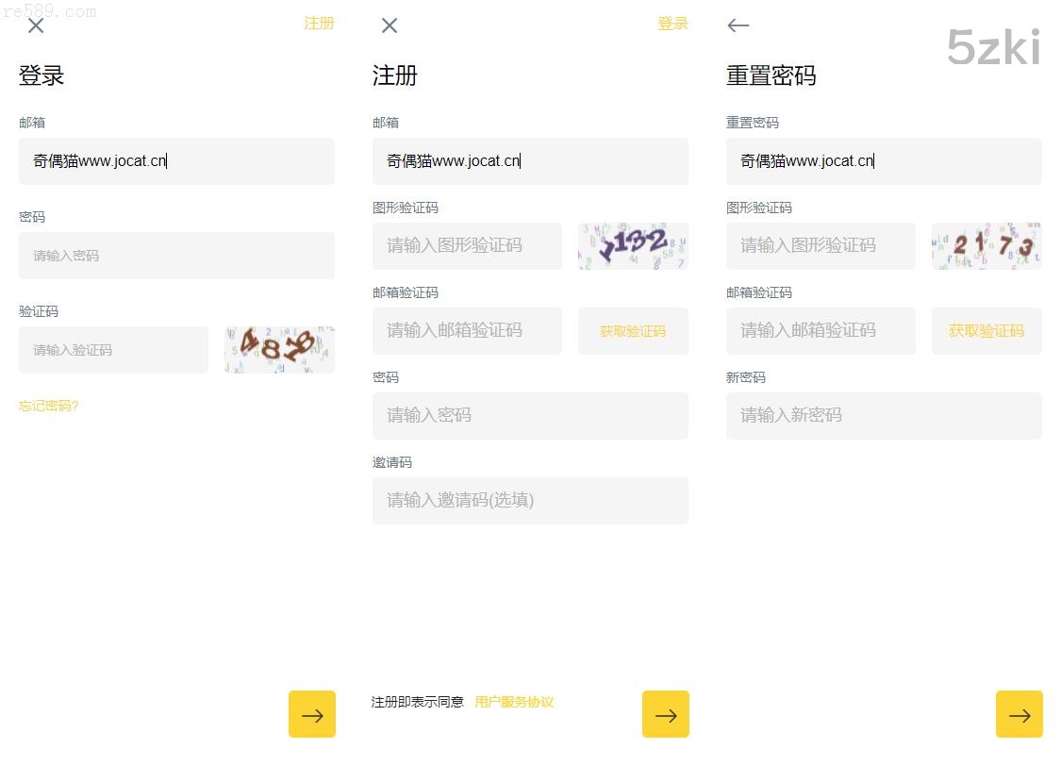Refresh the reset password captcha image
This screenshot has height=766, width=1061.
pyautogui.click(x=986, y=245)
